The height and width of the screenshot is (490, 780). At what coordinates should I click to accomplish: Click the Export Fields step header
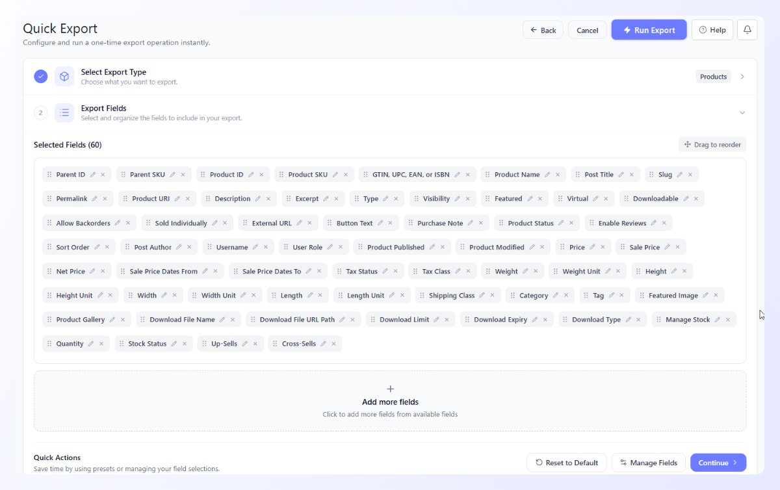tap(390, 112)
